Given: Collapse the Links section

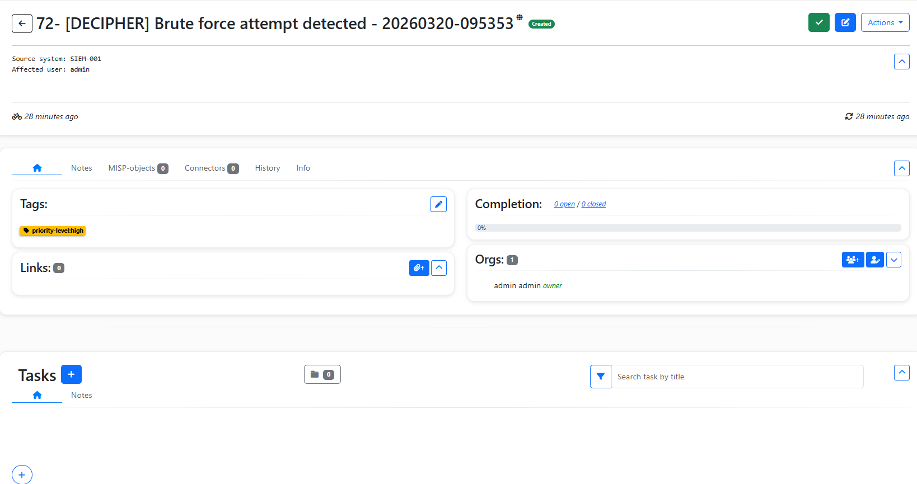Looking at the screenshot, I should point(439,268).
